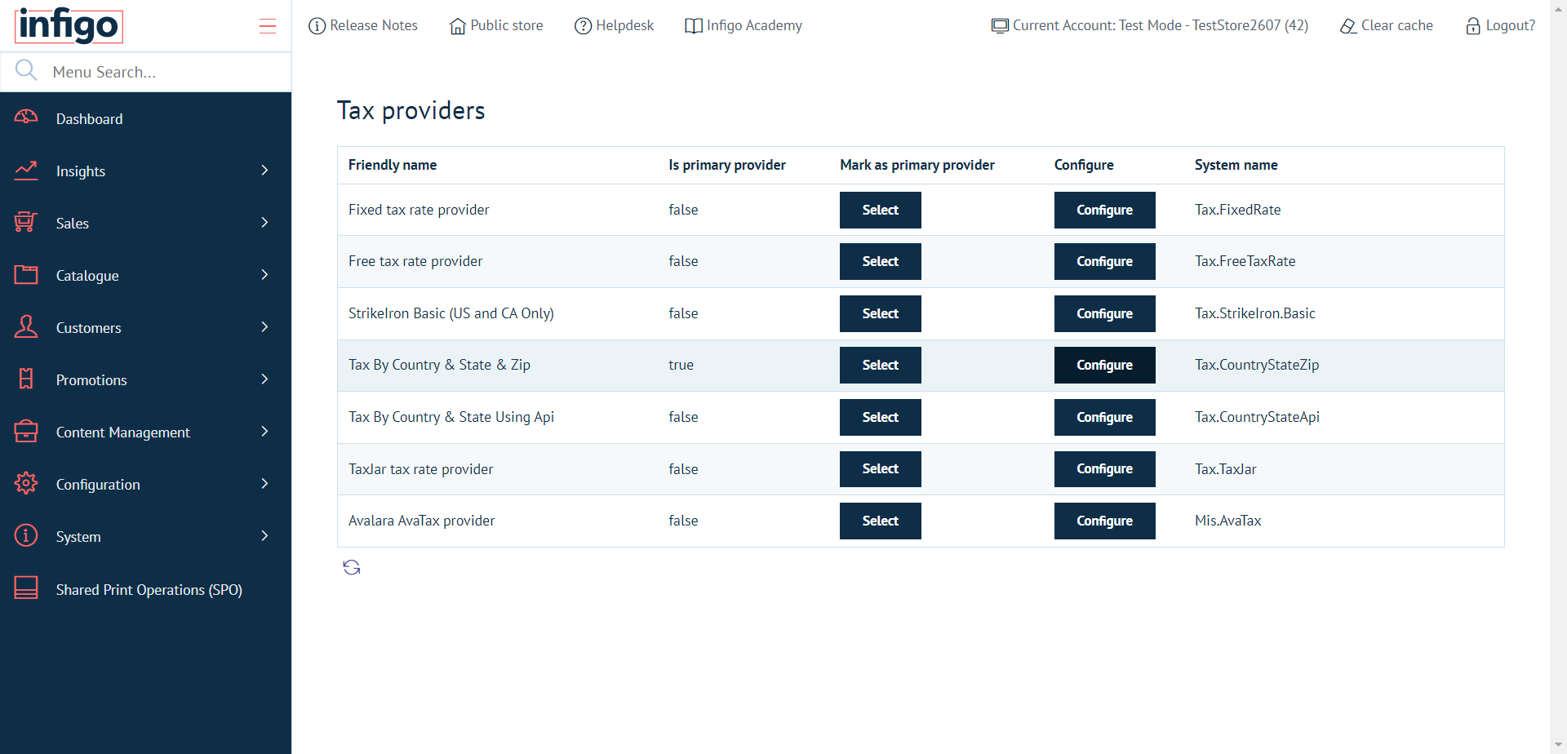Toggle the hamburger menu icon
The width and height of the screenshot is (1567, 754).
268,26
